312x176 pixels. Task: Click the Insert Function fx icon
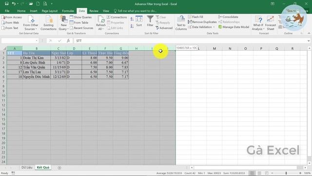[68, 41]
